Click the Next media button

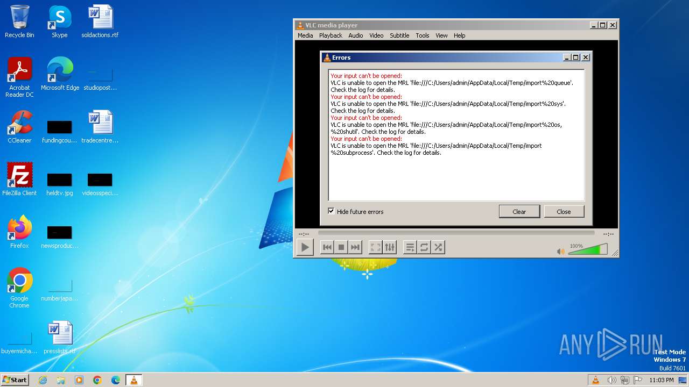tap(355, 247)
